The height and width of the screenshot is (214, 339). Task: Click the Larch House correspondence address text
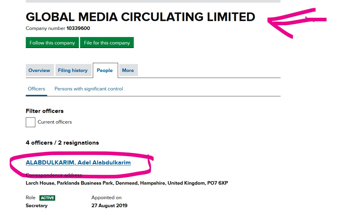click(127, 183)
